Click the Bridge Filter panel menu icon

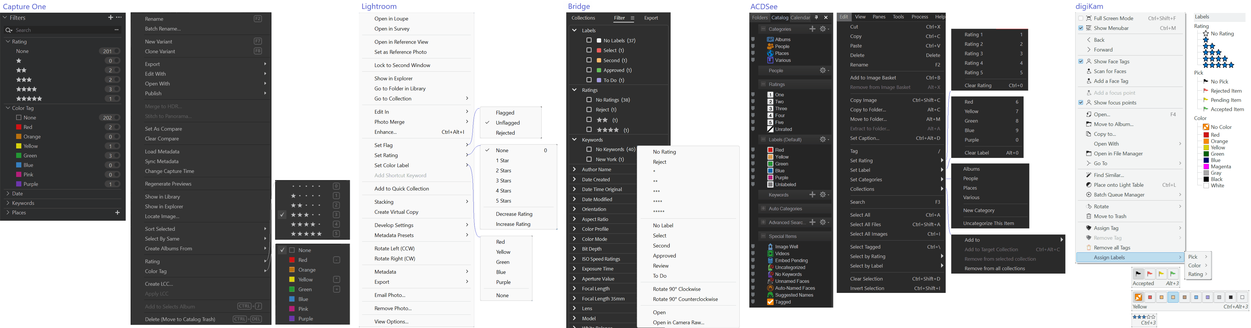tap(632, 18)
